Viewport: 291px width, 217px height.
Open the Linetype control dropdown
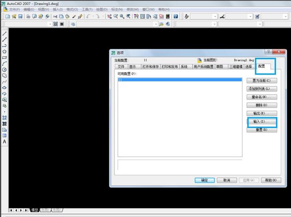[x=260, y=24]
